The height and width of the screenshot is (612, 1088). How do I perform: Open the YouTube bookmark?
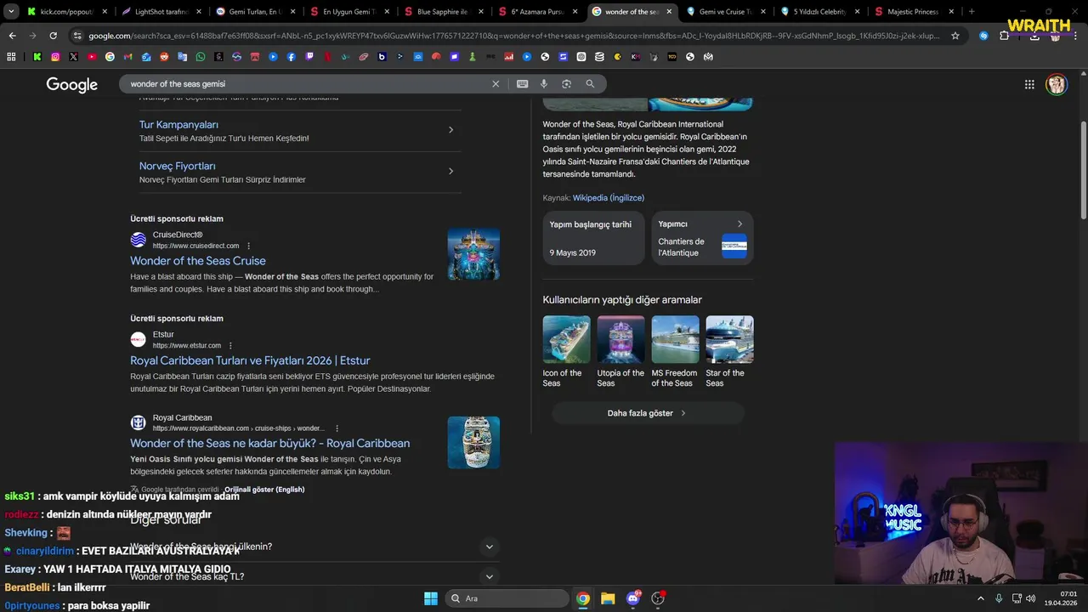[92, 57]
